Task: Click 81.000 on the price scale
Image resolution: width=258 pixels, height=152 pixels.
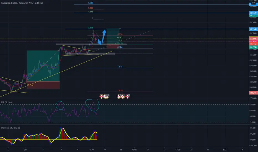Action: tap(253, 60)
